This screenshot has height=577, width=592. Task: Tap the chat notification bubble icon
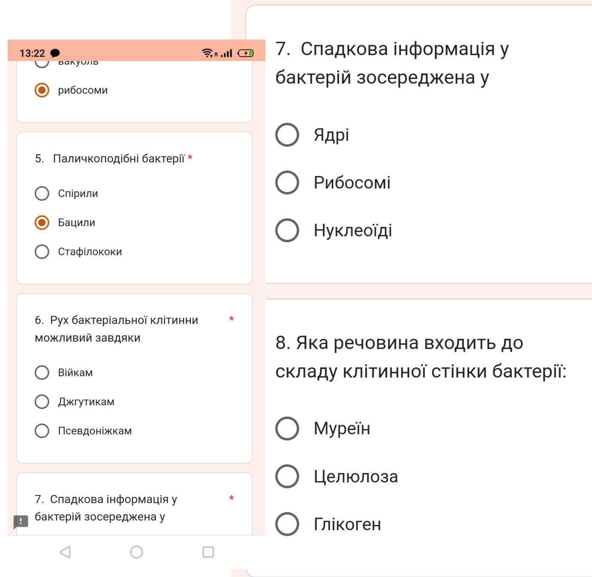(55, 53)
